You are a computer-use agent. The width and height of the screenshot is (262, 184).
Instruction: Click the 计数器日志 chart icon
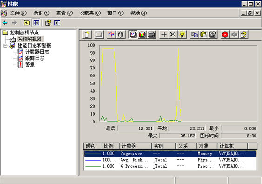pyautogui.click(x=20, y=52)
